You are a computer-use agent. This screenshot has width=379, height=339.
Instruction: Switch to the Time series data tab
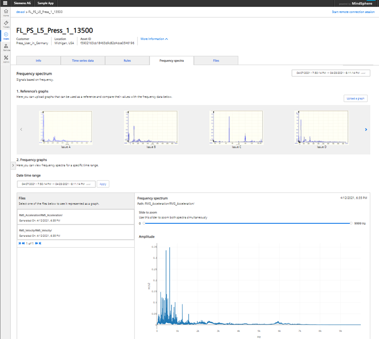point(82,61)
